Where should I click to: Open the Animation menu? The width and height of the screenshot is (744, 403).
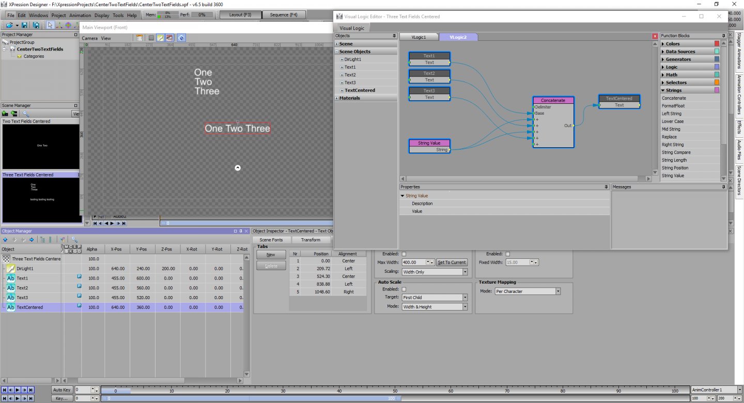(80, 16)
